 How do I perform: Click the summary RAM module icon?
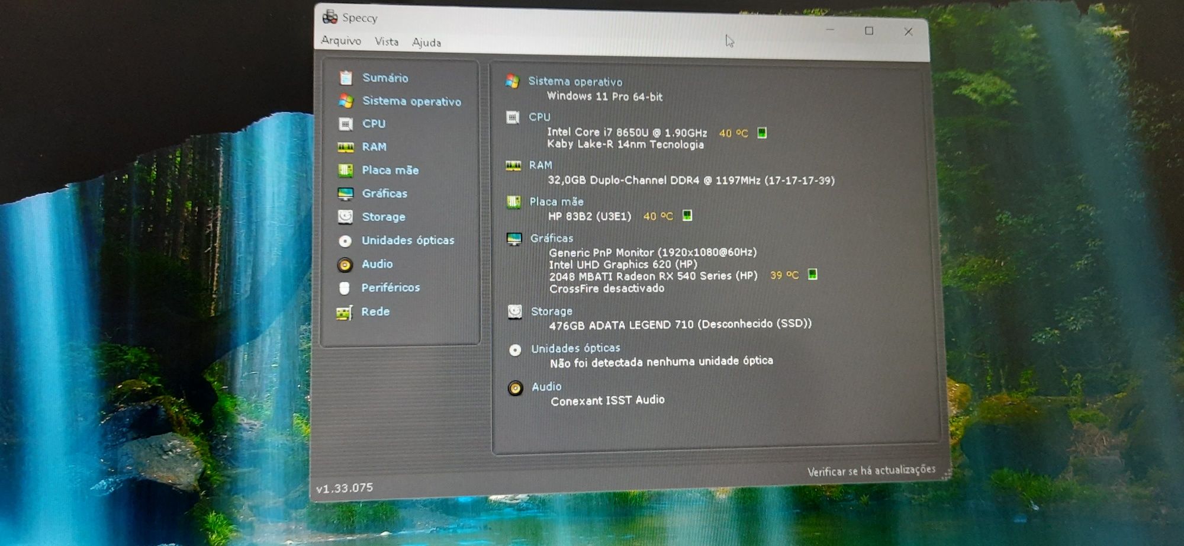point(513,166)
